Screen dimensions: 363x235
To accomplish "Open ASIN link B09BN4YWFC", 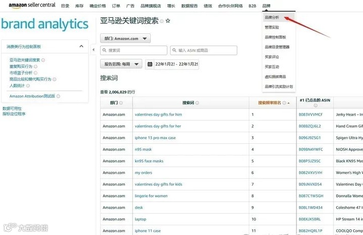I will (311, 149).
